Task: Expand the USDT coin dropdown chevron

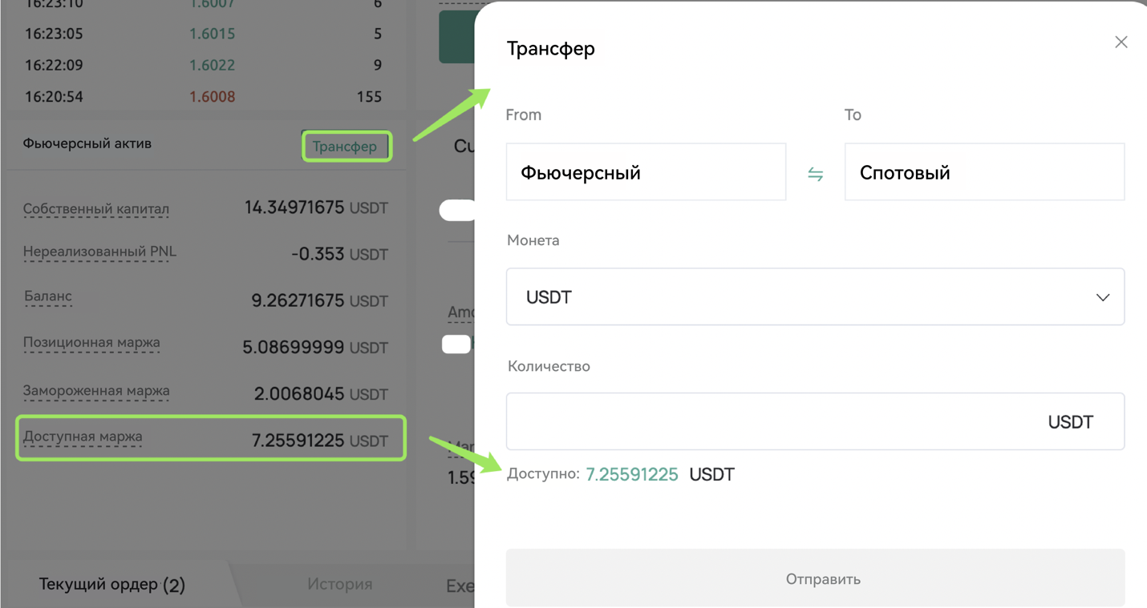Action: pyautogui.click(x=1102, y=297)
